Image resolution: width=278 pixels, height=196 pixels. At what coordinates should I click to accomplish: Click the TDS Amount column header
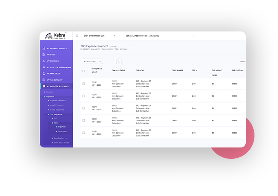tap(218, 70)
